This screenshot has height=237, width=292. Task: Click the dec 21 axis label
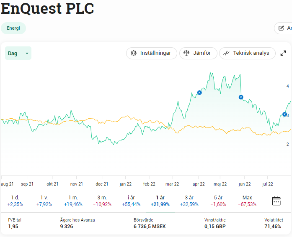pos(102,184)
